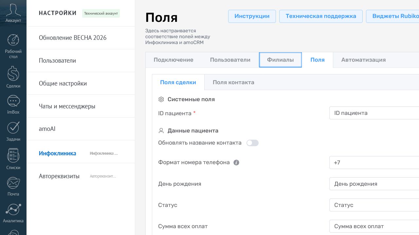Open Чаты и мессенджеры settings item
Image resolution: width=419 pixels, height=235 pixels.
(81, 106)
